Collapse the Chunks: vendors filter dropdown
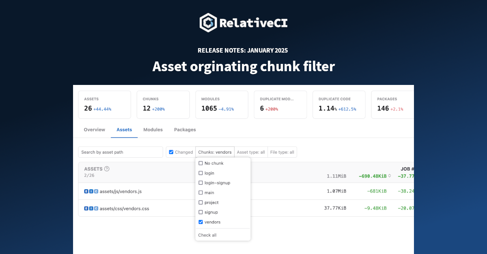The width and height of the screenshot is (487, 254). (215, 152)
